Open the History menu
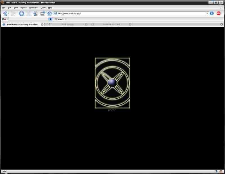 click(23, 8)
